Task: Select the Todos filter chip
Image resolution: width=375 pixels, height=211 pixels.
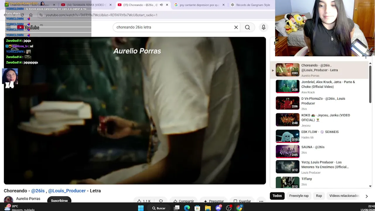Action: [x=277, y=196]
